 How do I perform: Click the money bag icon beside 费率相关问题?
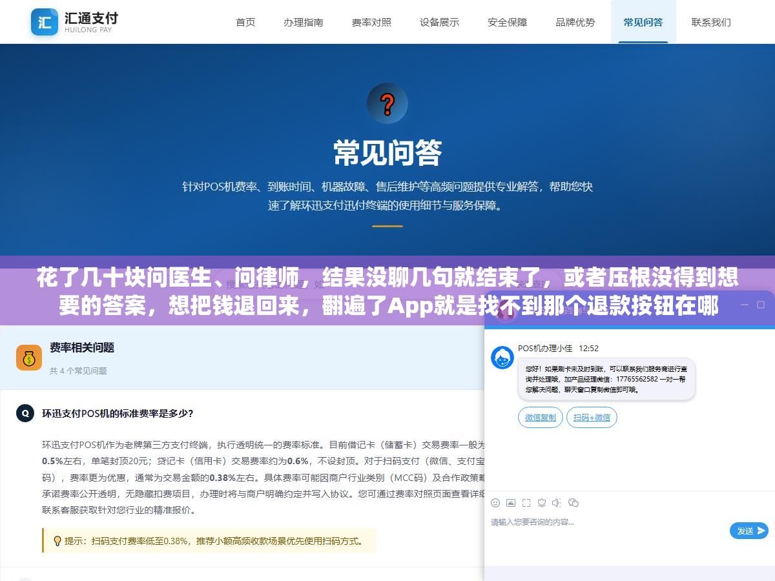(29, 358)
